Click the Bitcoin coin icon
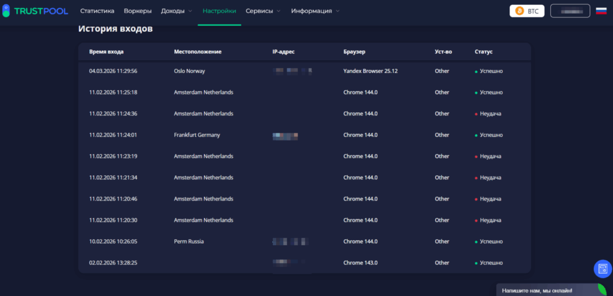613x296 pixels. [x=519, y=11]
